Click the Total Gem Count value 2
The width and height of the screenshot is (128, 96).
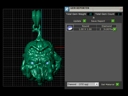pos(118,14)
